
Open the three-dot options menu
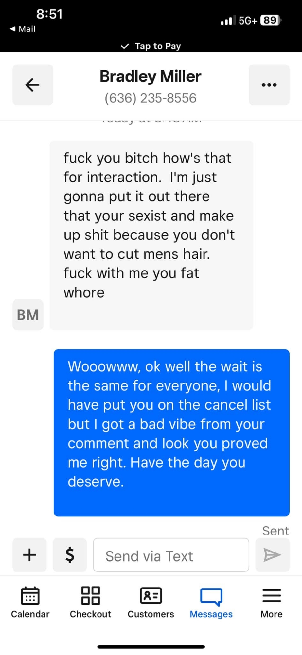[x=269, y=85]
